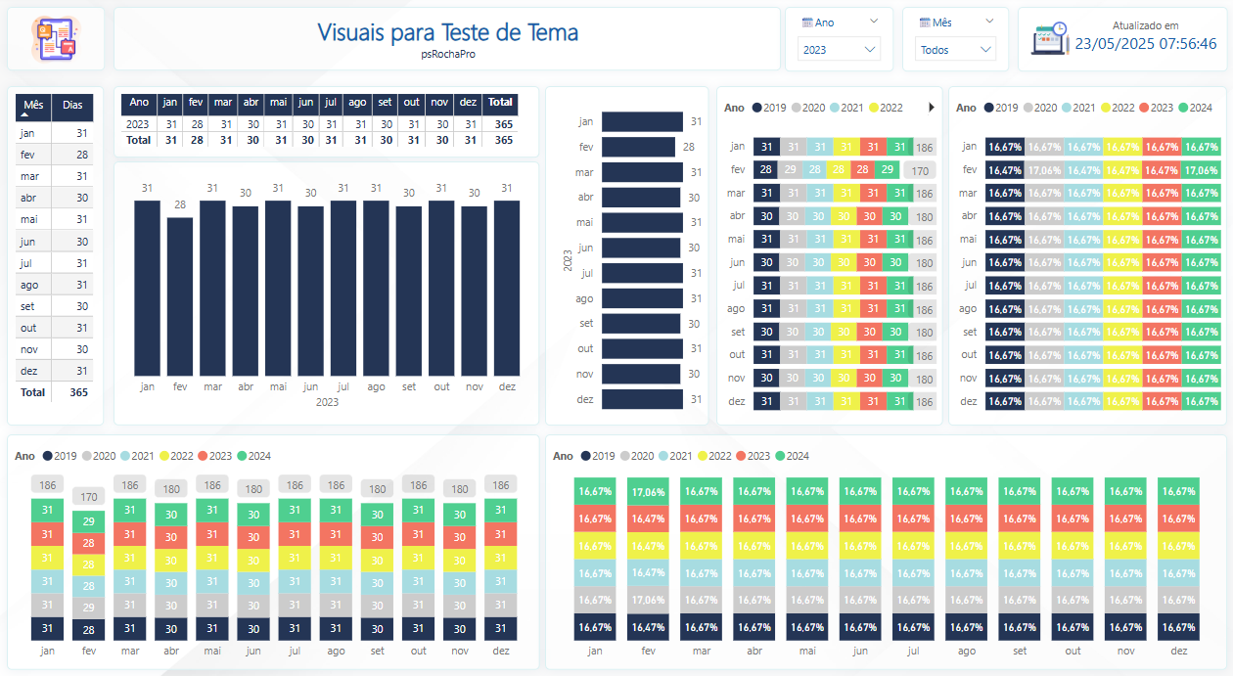Click the jan column in dark column chart
The height and width of the screenshot is (676, 1233).
147,288
